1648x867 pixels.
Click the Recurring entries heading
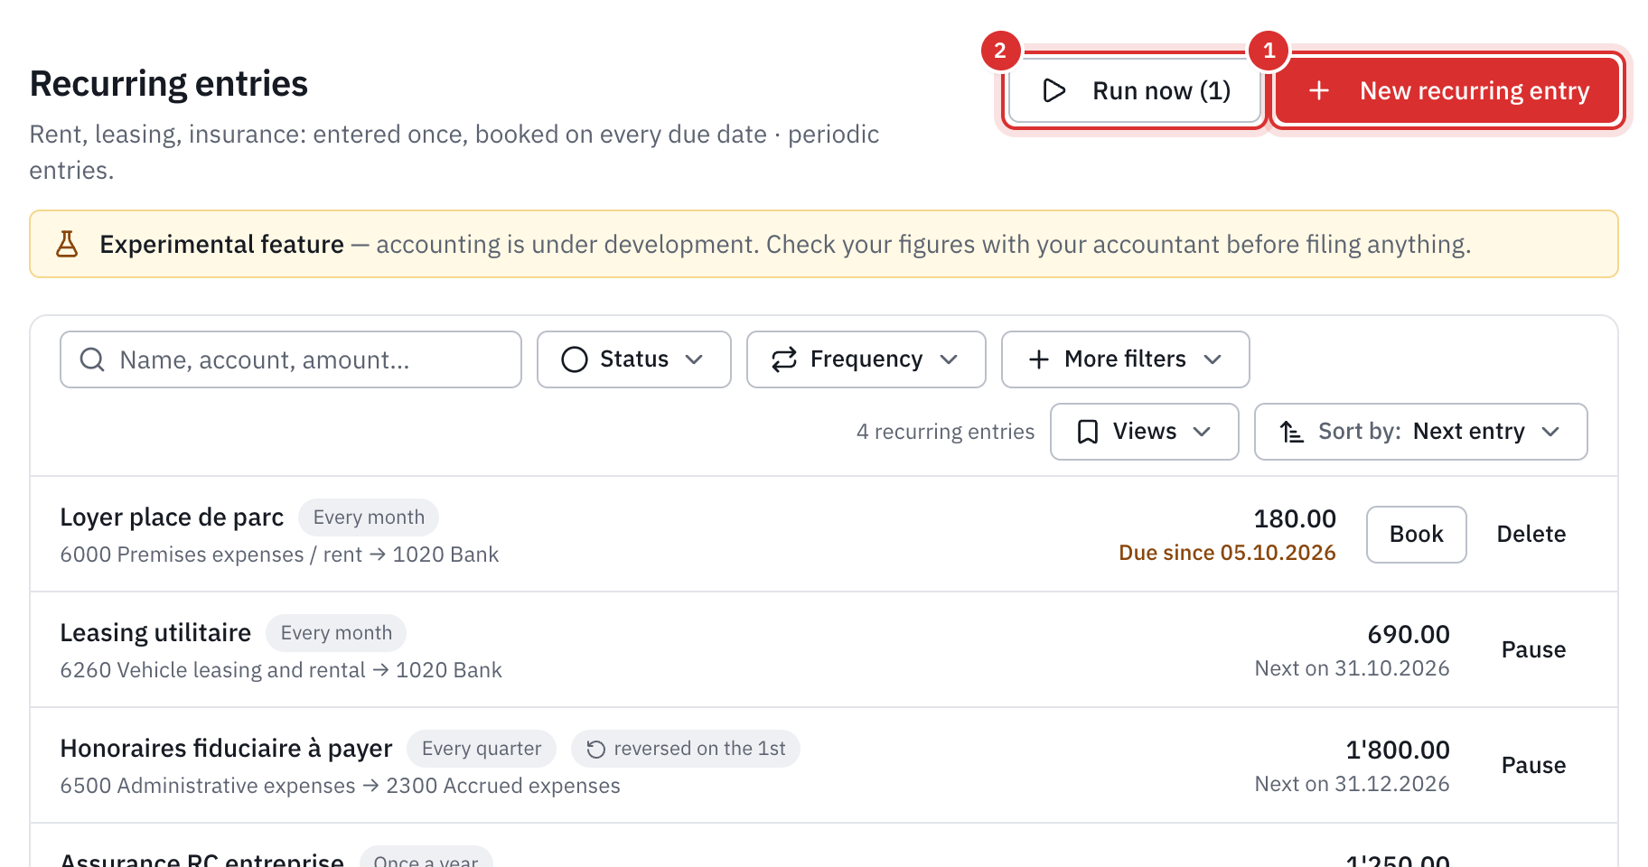click(169, 83)
